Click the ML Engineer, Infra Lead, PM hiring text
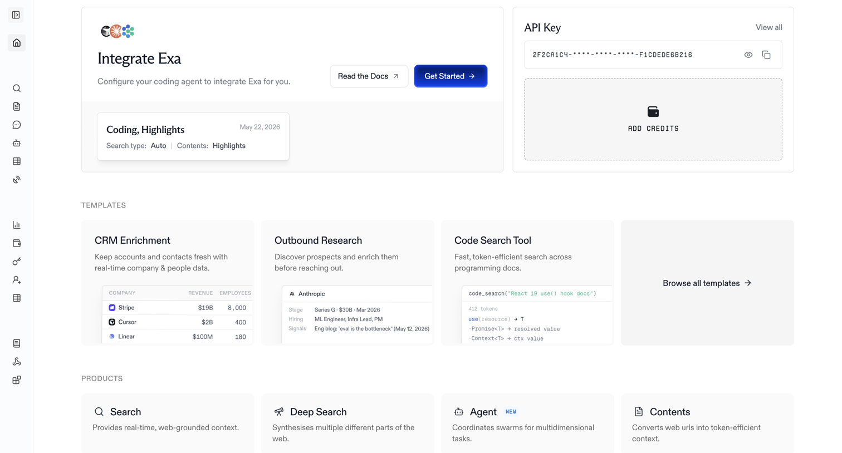The image size is (842, 453). pos(349,319)
